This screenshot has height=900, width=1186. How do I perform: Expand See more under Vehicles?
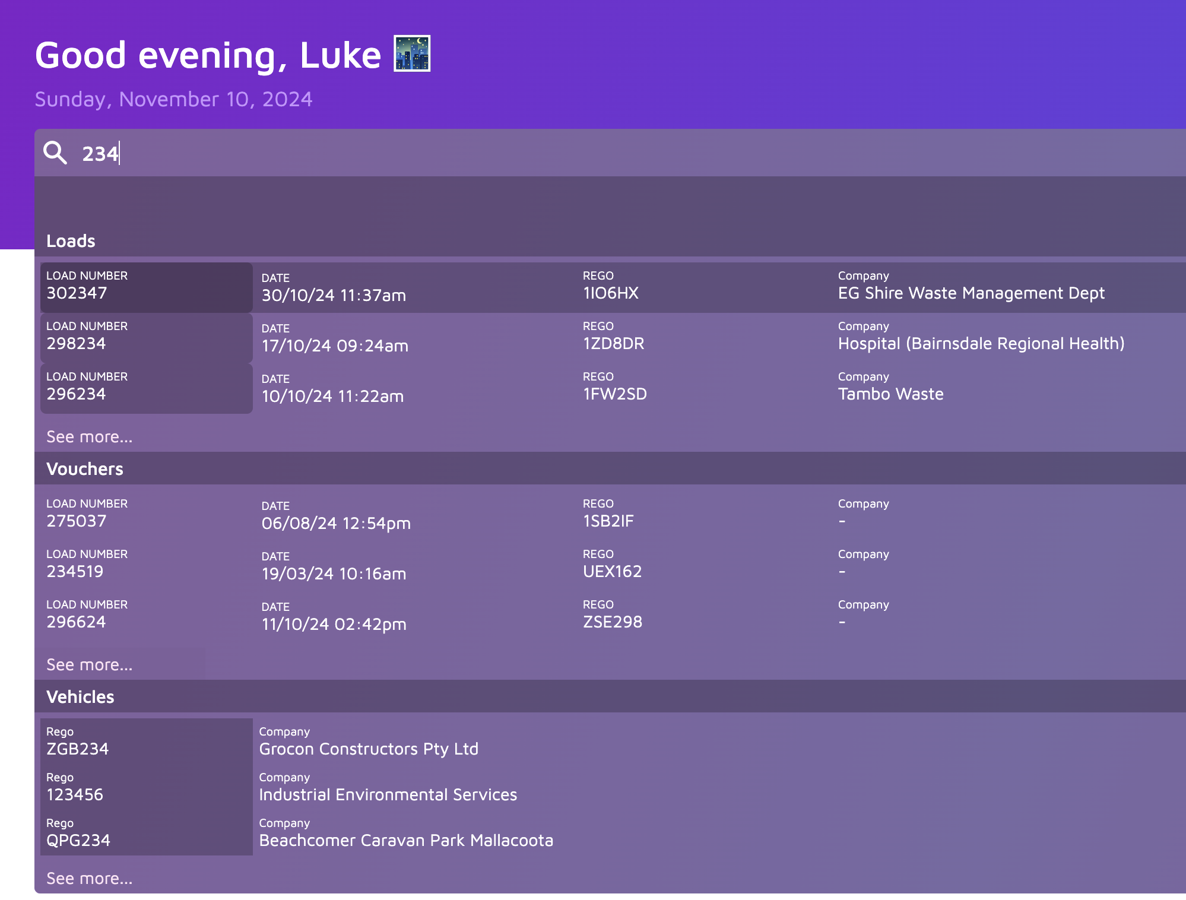tap(90, 879)
